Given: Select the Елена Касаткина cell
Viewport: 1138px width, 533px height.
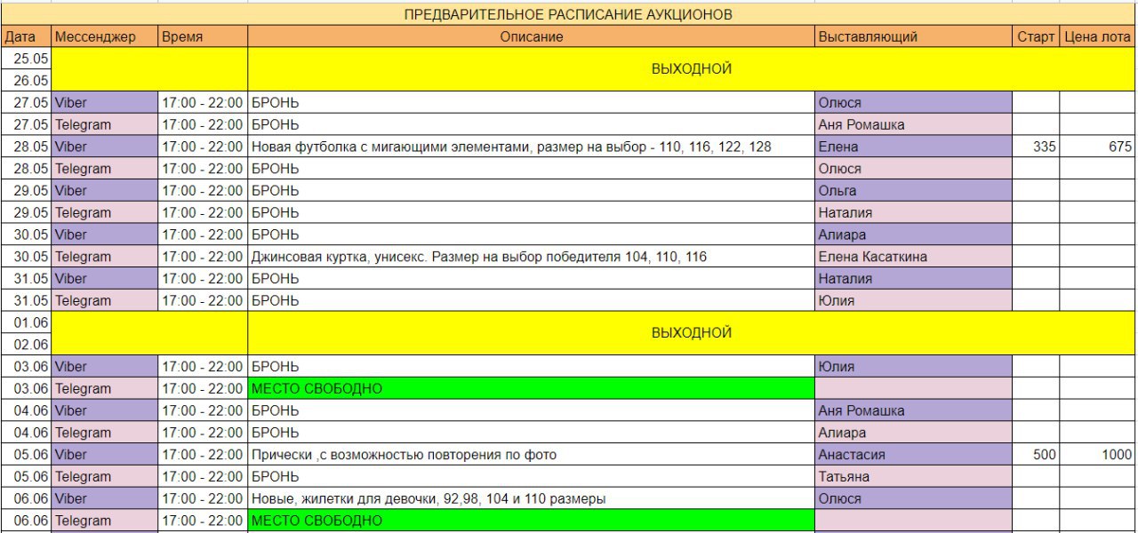Looking at the screenshot, I should click(x=914, y=257).
